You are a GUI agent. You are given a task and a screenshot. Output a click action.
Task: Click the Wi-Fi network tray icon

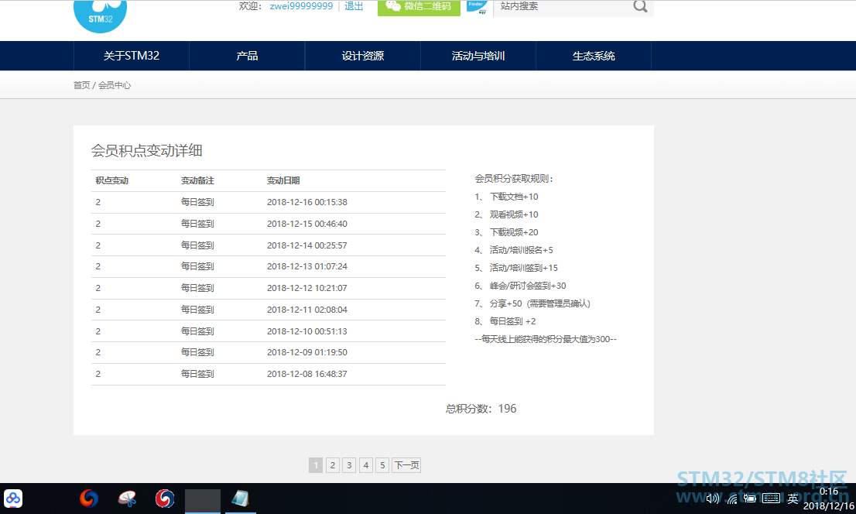(732, 499)
